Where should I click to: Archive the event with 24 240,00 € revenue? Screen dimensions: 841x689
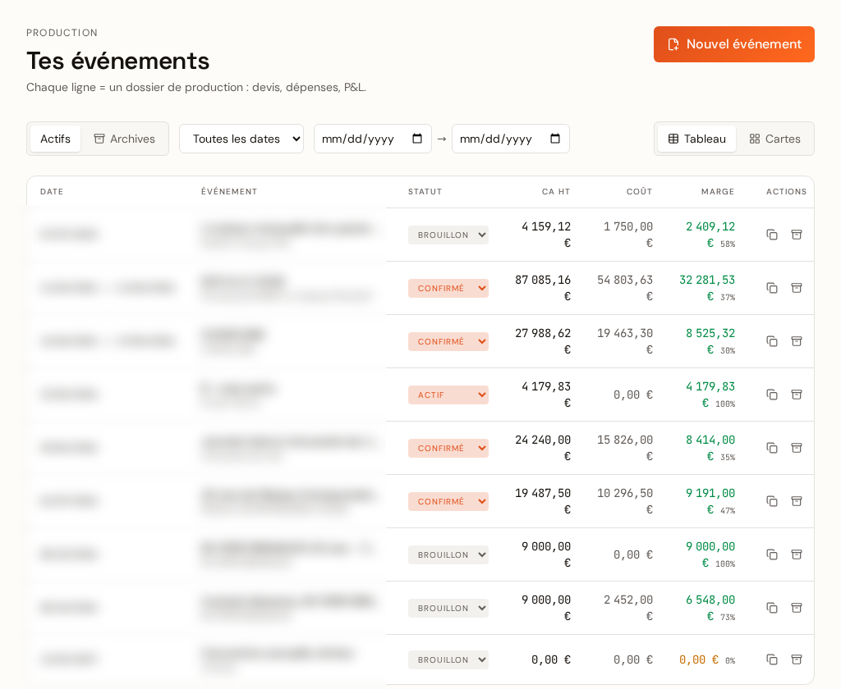[x=797, y=448]
